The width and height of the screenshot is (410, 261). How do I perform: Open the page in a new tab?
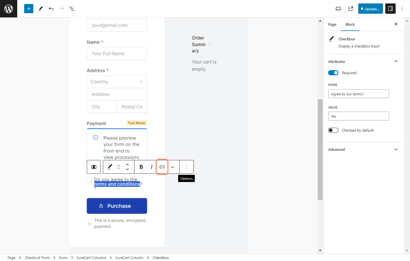click(351, 8)
